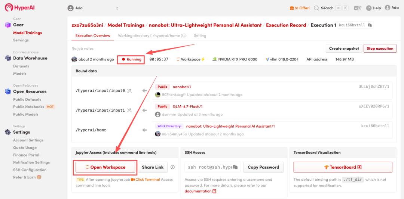Click the info icon next to Share Link
The width and height of the screenshot is (404, 199).
(172, 167)
